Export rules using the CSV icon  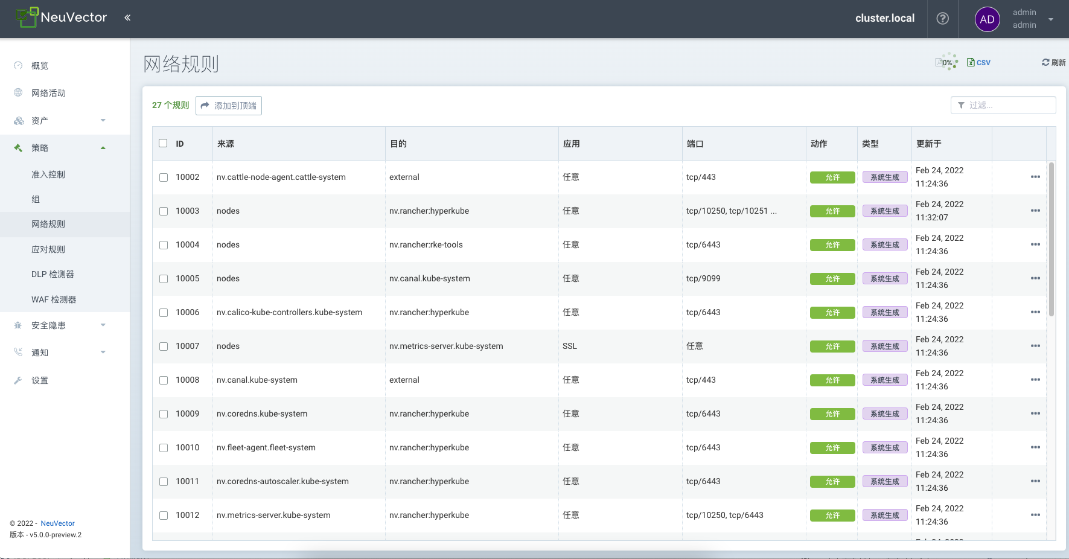(x=978, y=62)
